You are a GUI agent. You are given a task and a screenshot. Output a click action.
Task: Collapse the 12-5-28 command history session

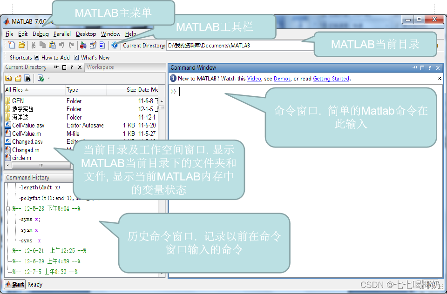[x=8, y=209]
